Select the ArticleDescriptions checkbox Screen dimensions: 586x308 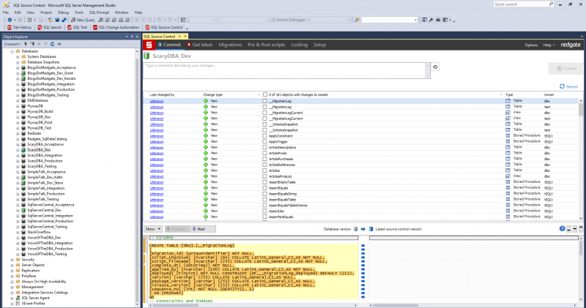pos(264,148)
